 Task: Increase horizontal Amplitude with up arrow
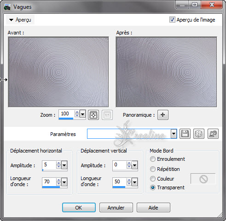[58, 163]
